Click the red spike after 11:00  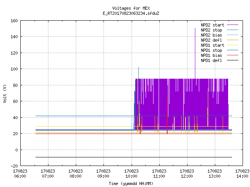pyautogui.click(x=167, y=115)
